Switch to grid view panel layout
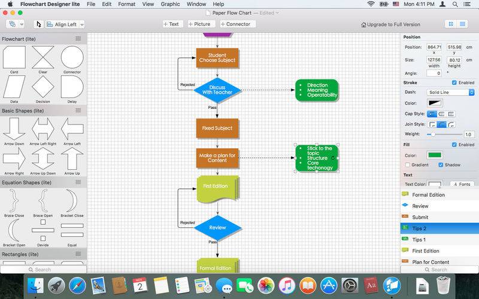This screenshot has width=479, height=299. click(x=451, y=24)
